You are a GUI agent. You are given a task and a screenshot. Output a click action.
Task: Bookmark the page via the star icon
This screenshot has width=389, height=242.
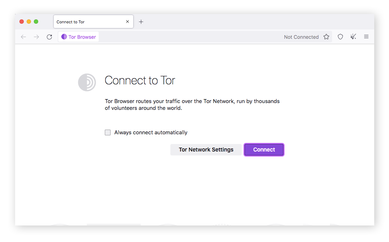point(326,37)
